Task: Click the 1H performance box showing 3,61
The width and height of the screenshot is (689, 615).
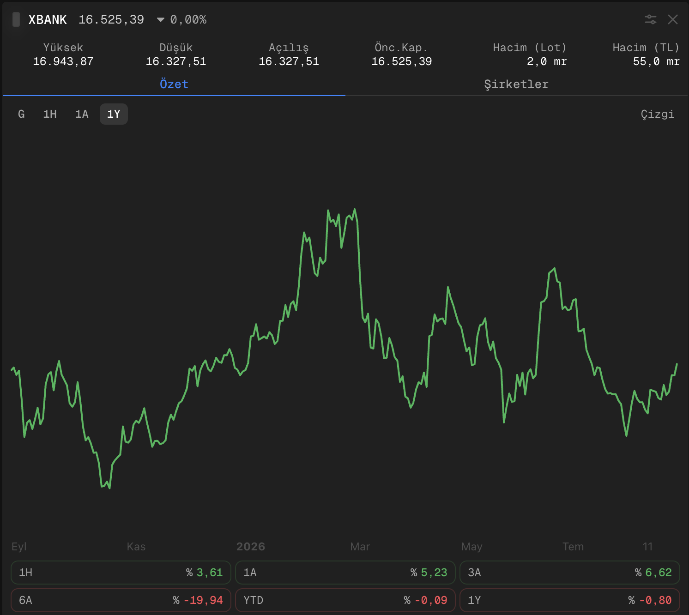Action: coord(121,573)
